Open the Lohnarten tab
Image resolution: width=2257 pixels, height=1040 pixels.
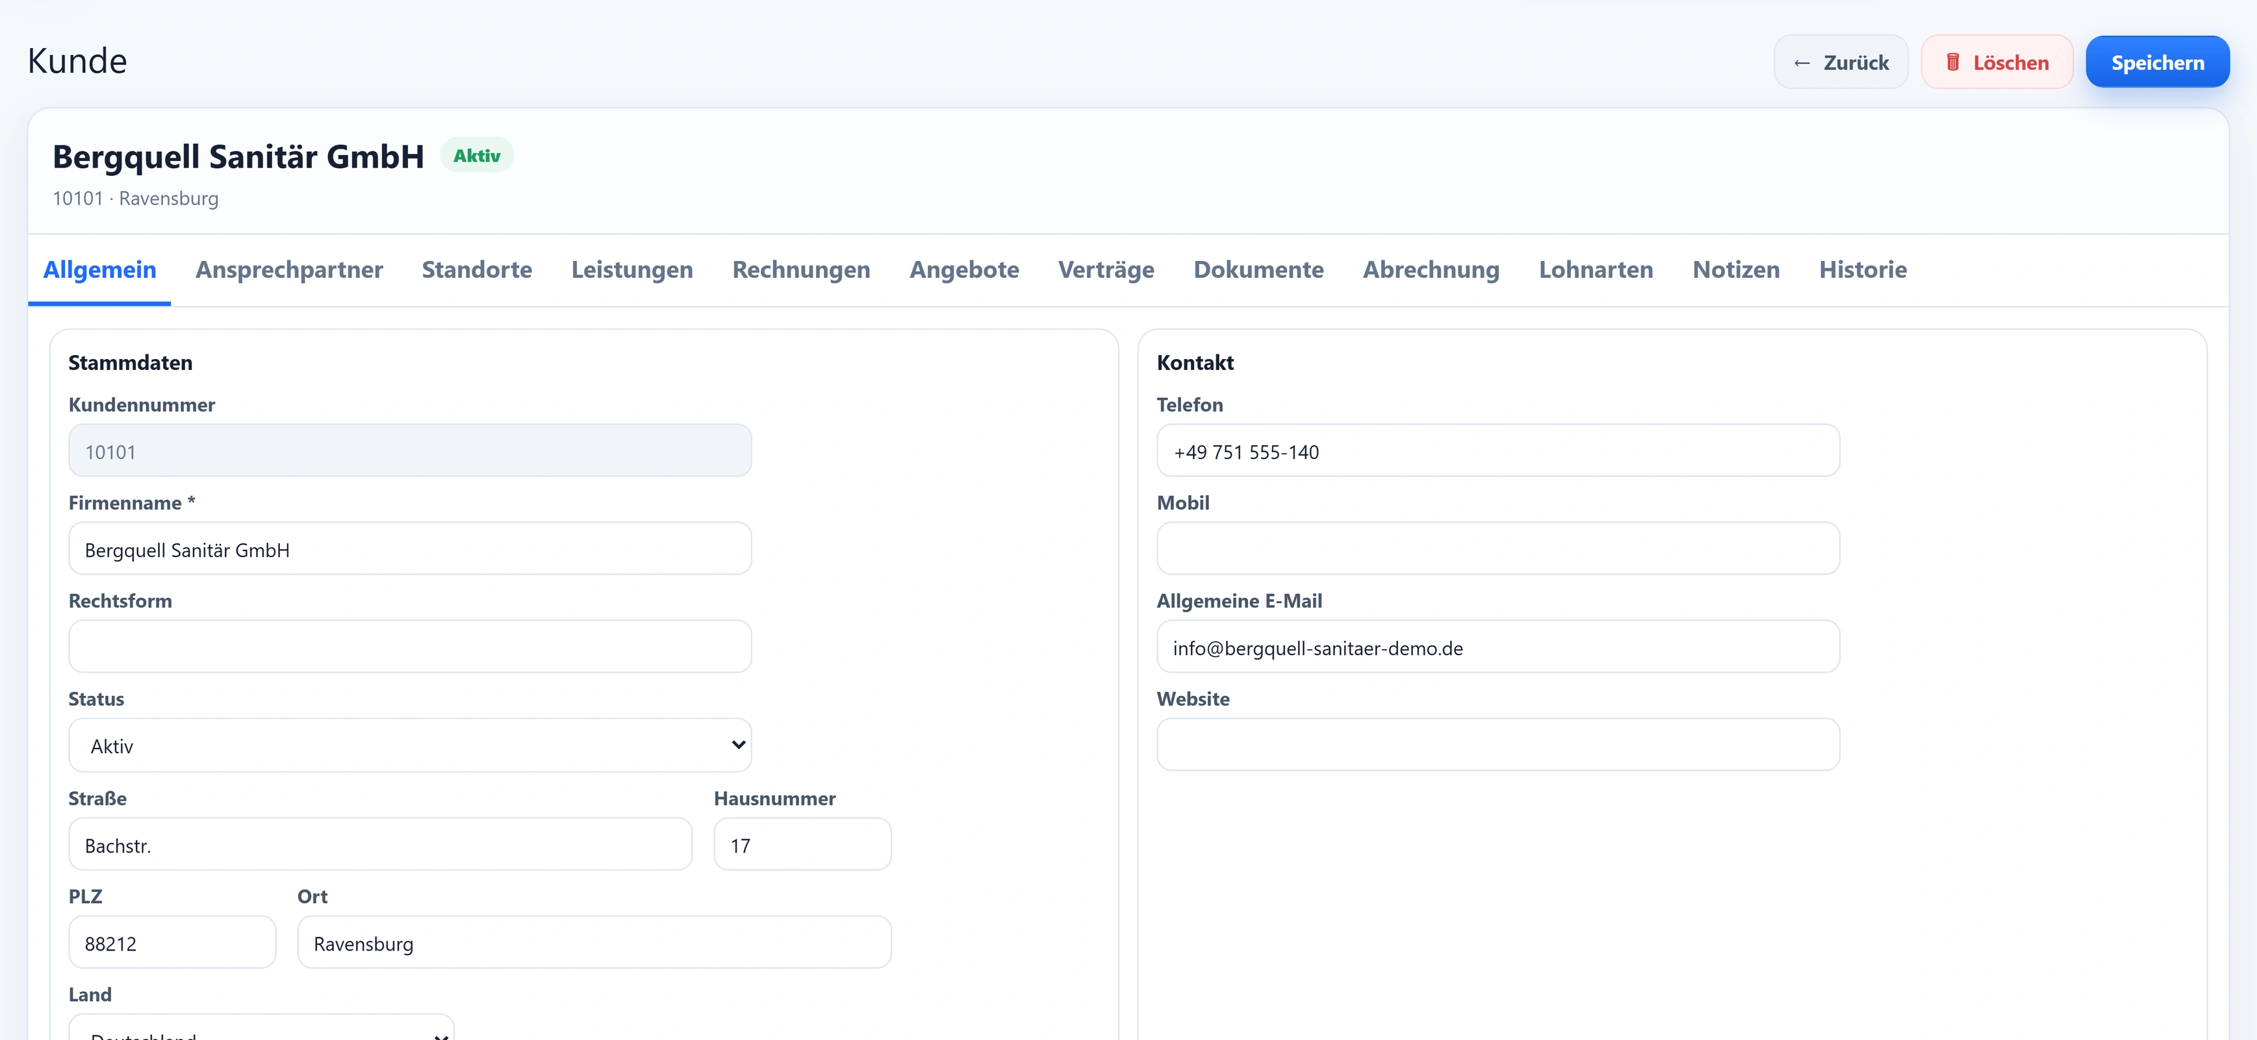(1596, 269)
